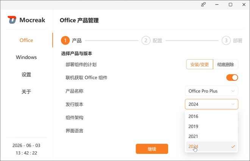Select 安装/变更 deployment plan
The height and width of the screenshot is (161, 250).
(200, 64)
